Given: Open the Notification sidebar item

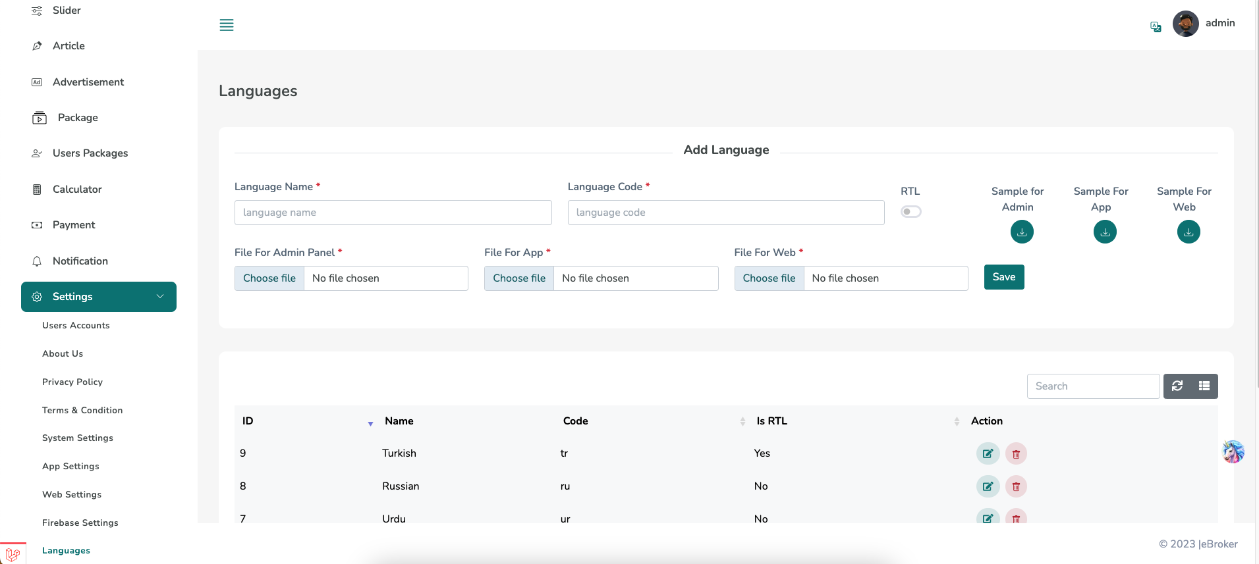Looking at the screenshot, I should [80, 261].
